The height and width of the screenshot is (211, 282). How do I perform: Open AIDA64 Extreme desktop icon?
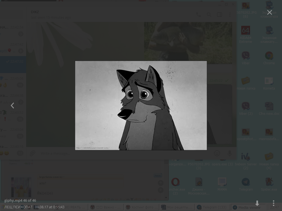point(245,35)
